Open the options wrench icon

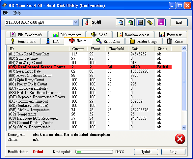coord(150,22)
